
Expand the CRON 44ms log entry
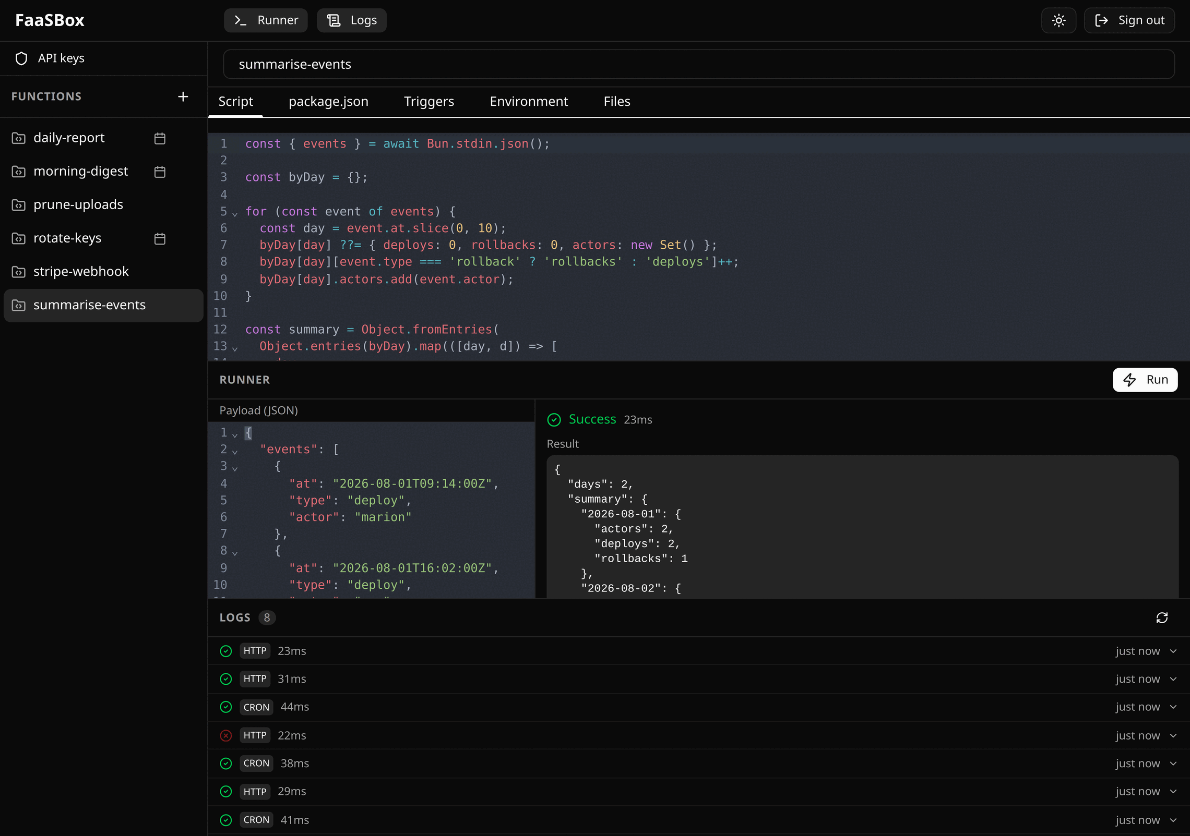coord(698,707)
